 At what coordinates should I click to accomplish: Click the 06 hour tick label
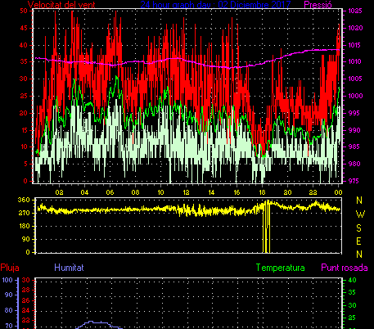tap(110, 192)
